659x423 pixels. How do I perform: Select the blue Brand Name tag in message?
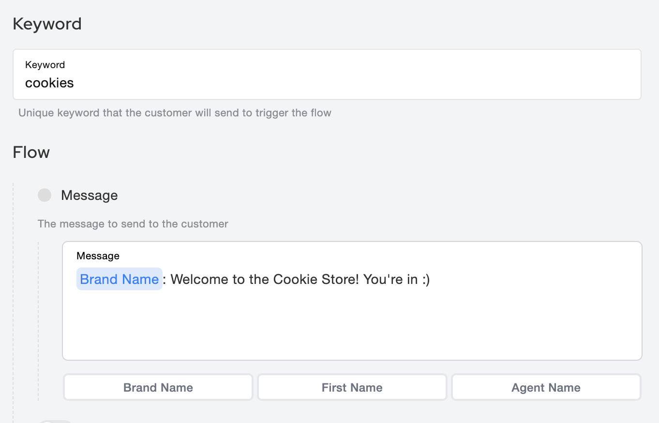[x=119, y=279]
